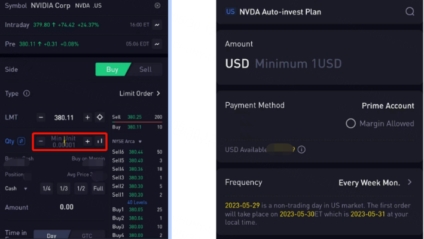Click the bars icon in quantity field

coord(100,141)
